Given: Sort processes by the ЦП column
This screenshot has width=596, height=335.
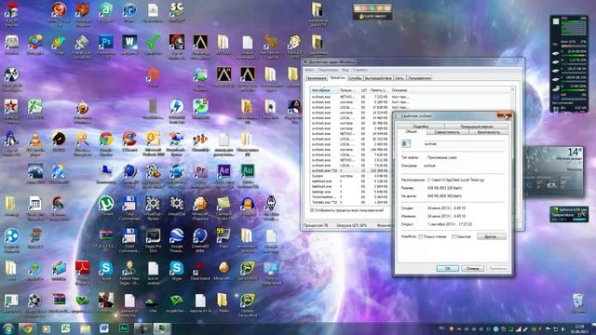Looking at the screenshot, I should click(364, 90).
